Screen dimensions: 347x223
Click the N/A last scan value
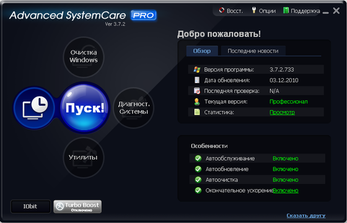[275, 91]
